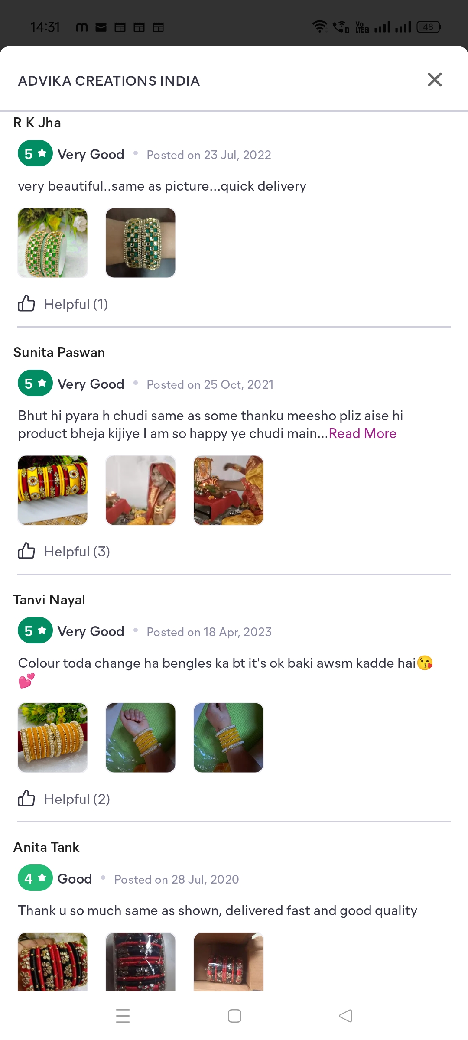Tap thumbs-up icon on Sunita Paswan's review
This screenshot has width=468, height=1040.
tap(26, 551)
